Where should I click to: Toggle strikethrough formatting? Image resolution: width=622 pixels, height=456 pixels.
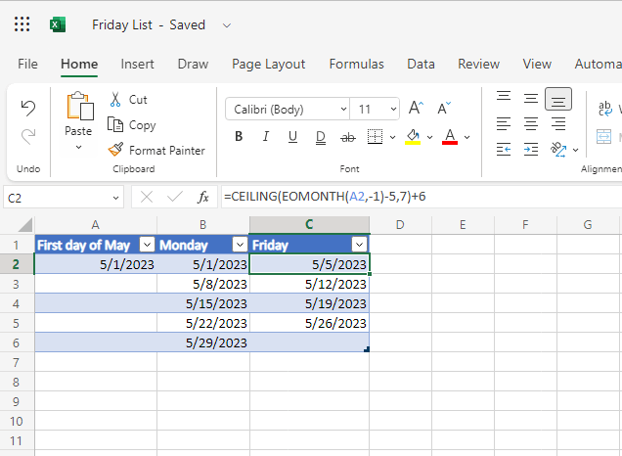[348, 137]
